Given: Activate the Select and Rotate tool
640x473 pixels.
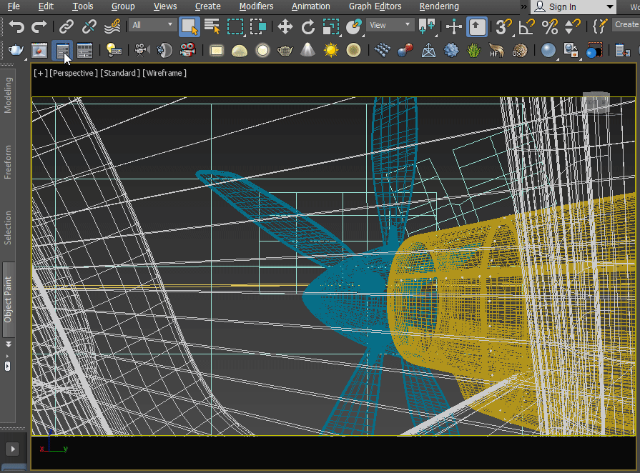Looking at the screenshot, I should click(308, 27).
